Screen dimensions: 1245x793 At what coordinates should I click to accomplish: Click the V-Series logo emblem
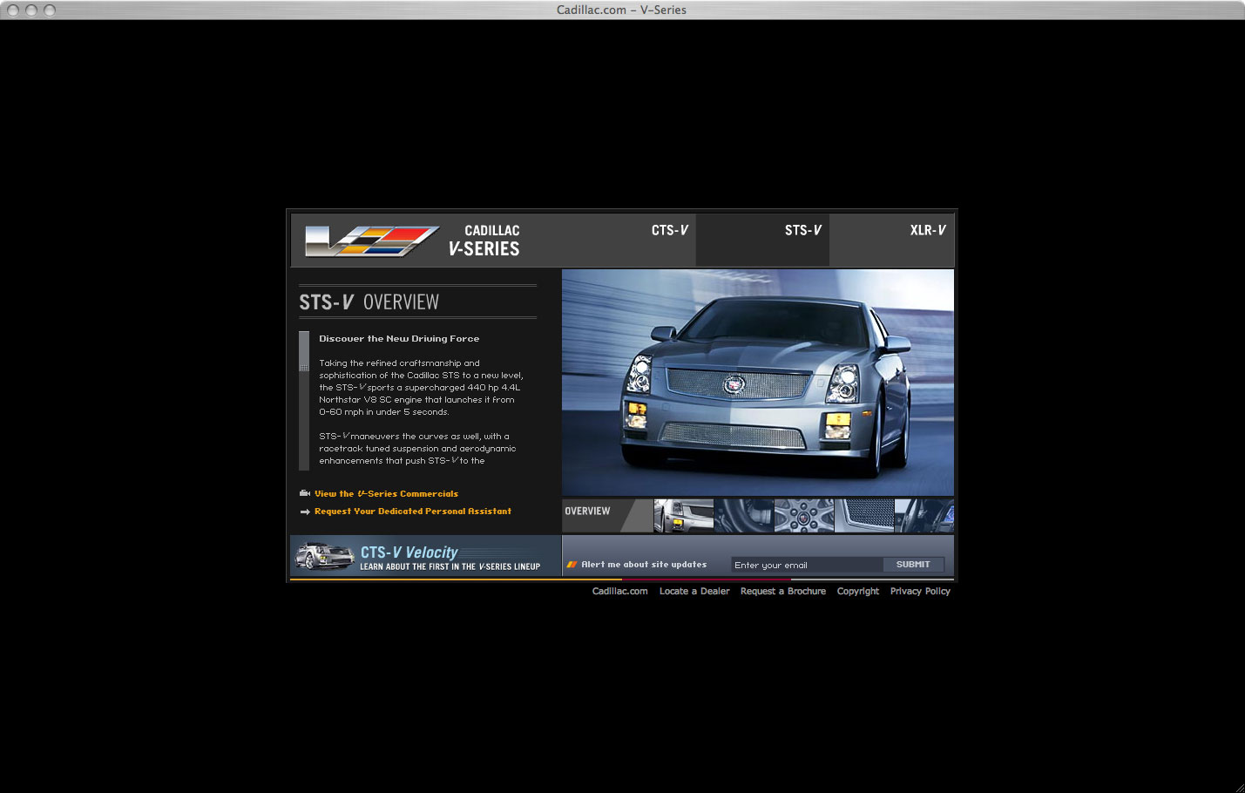pos(372,241)
